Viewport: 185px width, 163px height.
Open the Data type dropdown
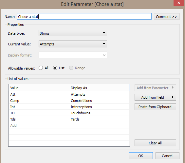(x=73, y=33)
